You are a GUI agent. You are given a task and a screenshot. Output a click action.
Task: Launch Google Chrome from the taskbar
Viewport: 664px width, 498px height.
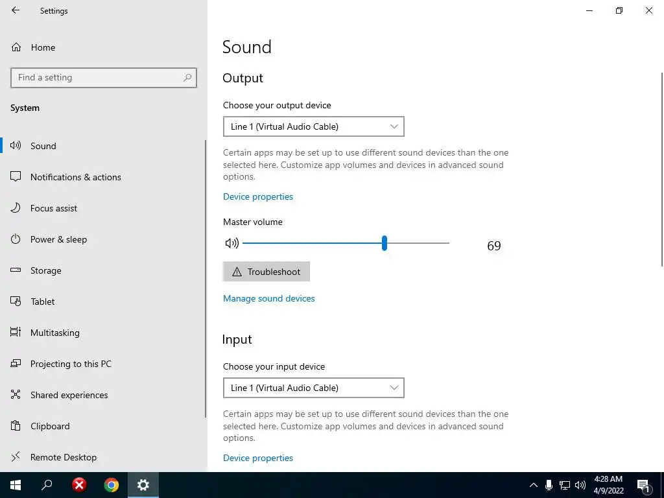point(112,485)
